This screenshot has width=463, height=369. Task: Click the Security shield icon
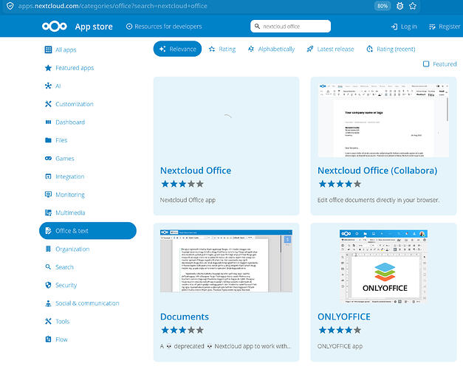coord(48,285)
